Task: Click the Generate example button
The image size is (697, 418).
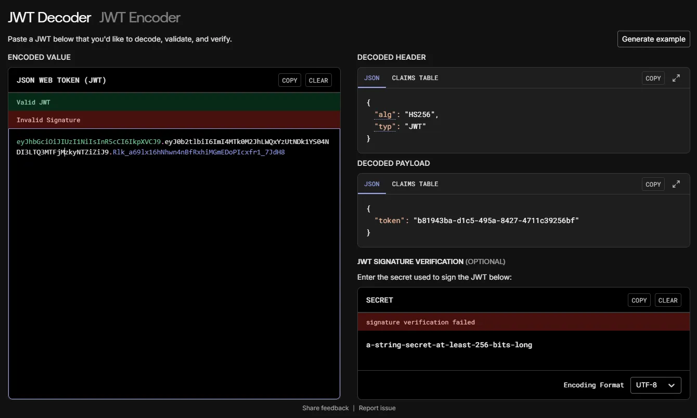Action: (653, 38)
